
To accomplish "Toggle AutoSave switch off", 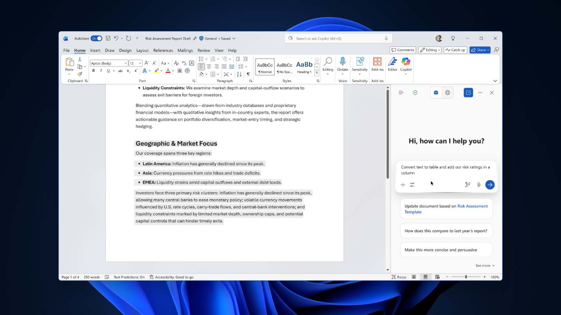I will pos(96,38).
